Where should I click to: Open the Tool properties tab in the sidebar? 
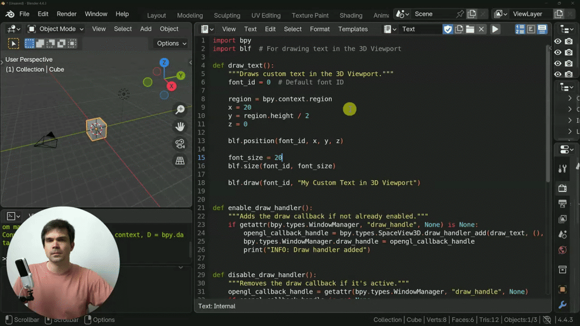click(x=562, y=168)
